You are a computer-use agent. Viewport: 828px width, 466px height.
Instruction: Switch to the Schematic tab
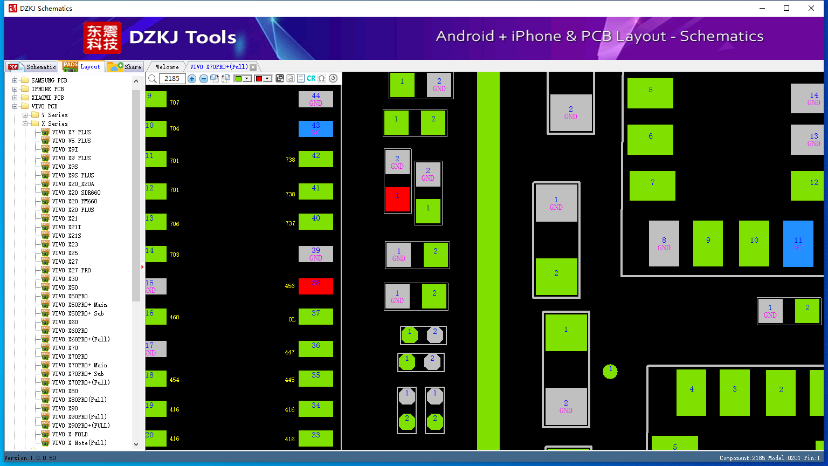click(32, 66)
